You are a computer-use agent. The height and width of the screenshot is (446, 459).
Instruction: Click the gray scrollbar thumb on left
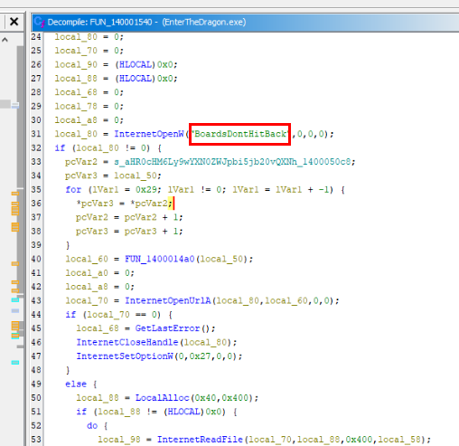[x=20, y=116]
